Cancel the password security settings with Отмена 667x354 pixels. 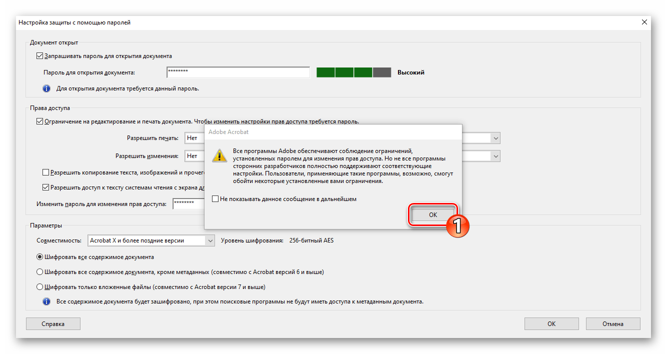pyautogui.click(x=613, y=323)
